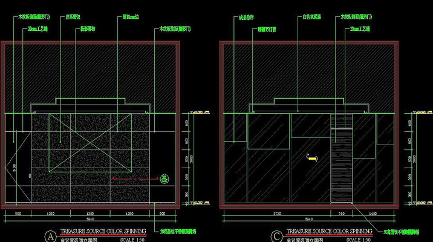Viewport: 433px width, 242px height.
Task: Click the 760 dimension text
Action: (341, 214)
